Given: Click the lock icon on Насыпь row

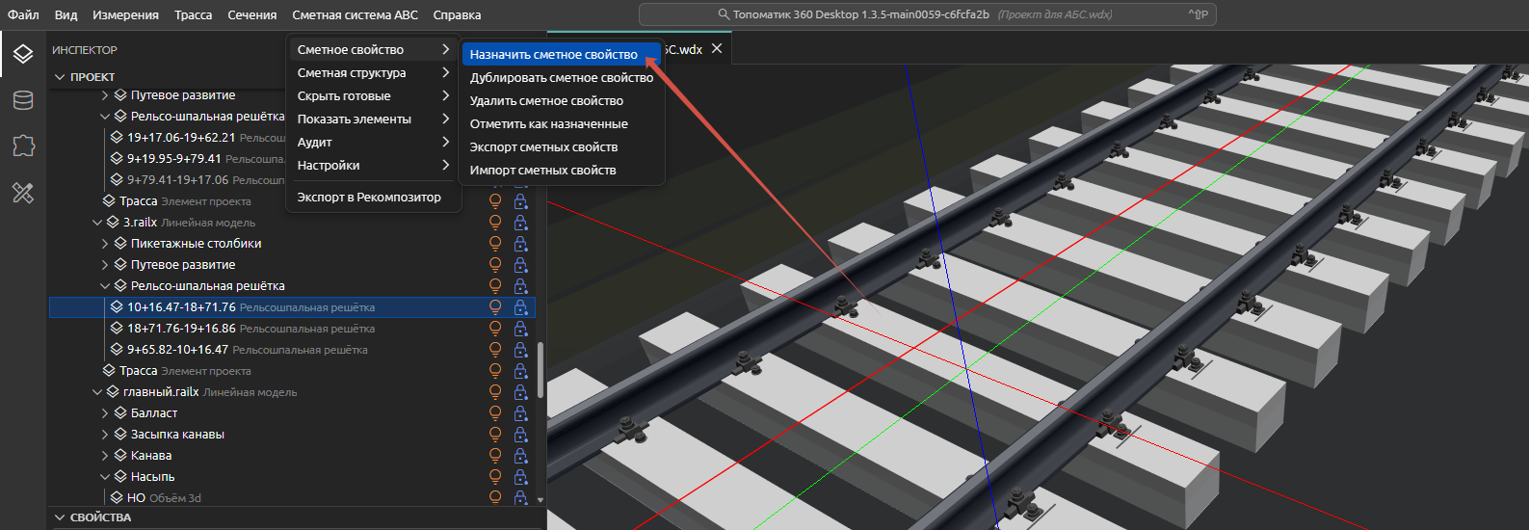Looking at the screenshot, I should coord(520,477).
